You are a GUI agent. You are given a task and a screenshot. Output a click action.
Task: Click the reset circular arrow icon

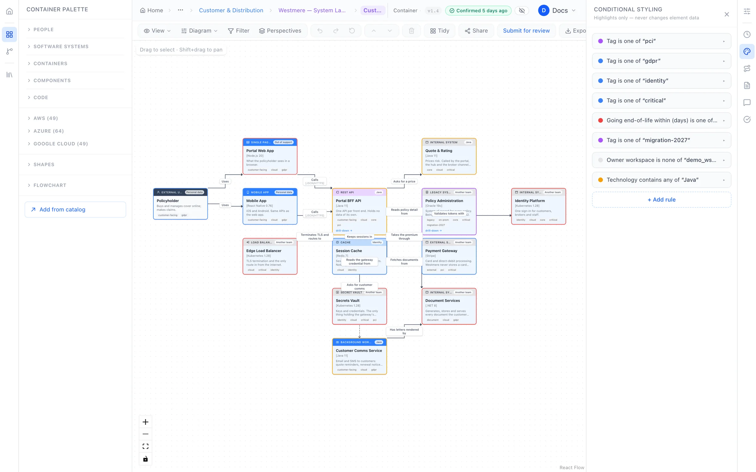pyautogui.click(x=352, y=31)
